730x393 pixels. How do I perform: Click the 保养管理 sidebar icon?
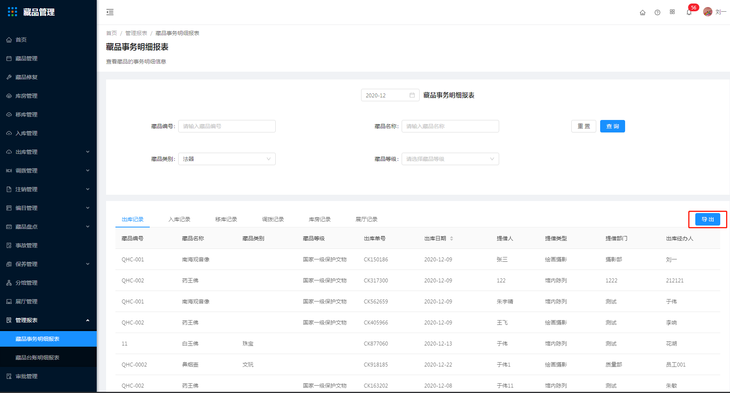pyautogui.click(x=9, y=264)
